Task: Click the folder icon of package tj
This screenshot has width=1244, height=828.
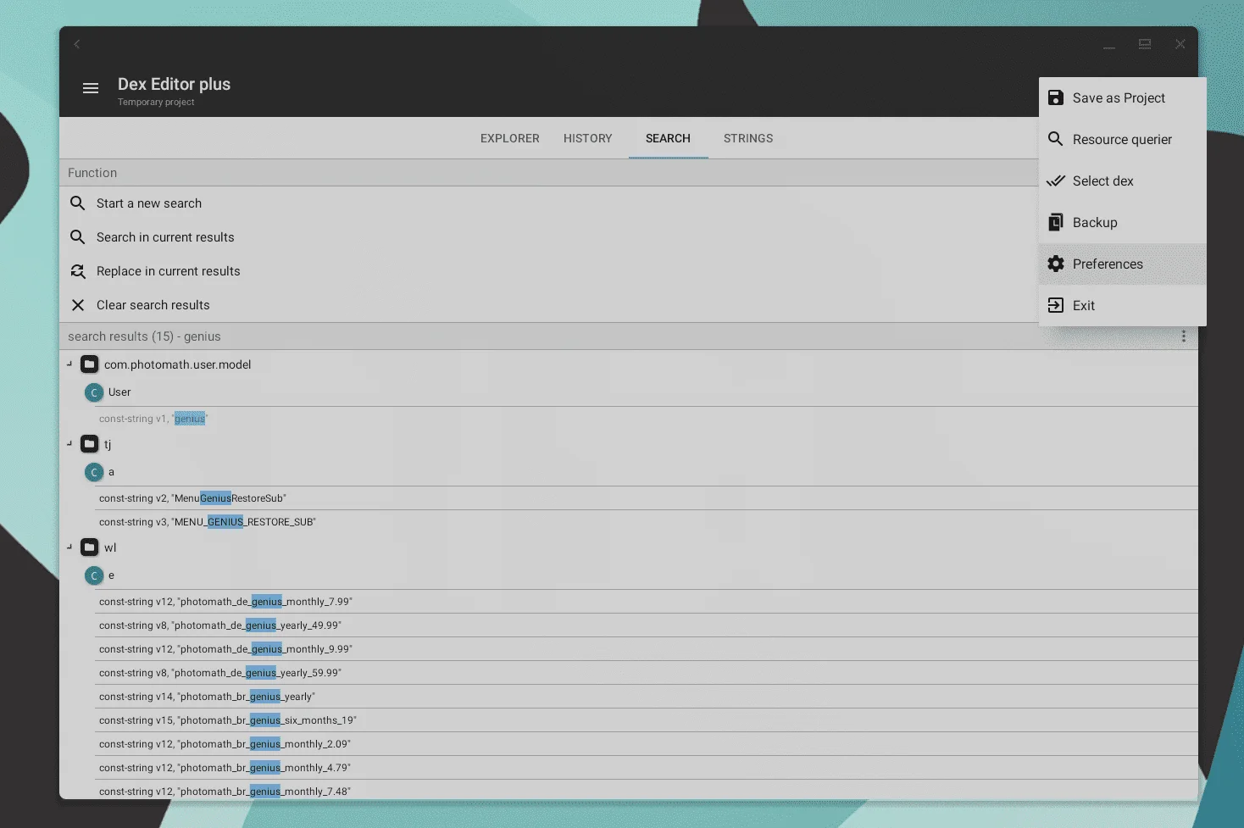Action: click(x=90, y=444)
